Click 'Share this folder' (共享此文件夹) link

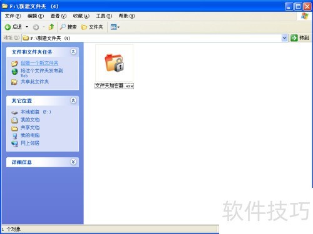point(34,82)
